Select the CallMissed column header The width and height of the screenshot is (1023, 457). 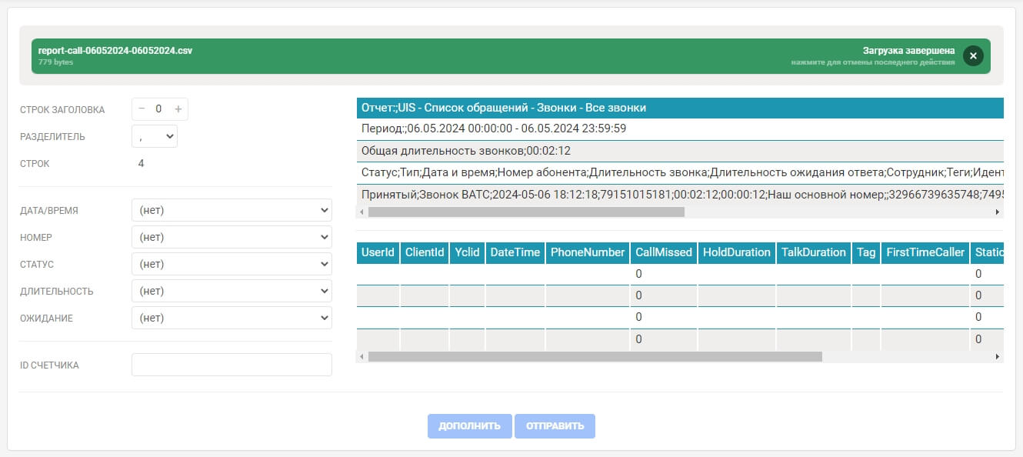pyautogui.click(x=663, y=252)
